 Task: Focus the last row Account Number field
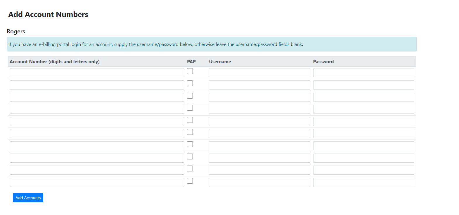click(97, 183)
